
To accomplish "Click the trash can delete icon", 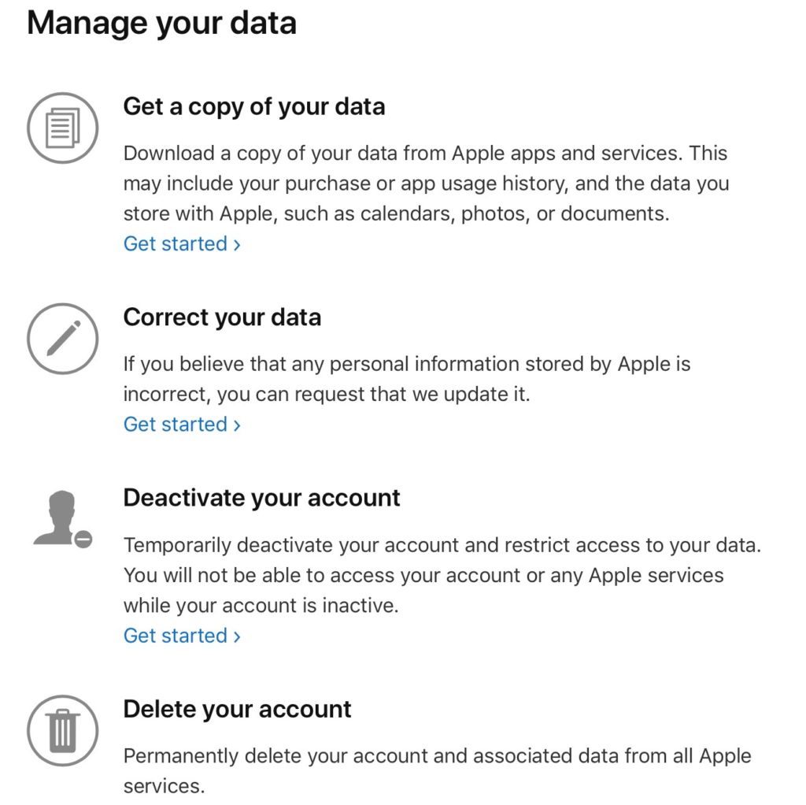I will pos(63,730).
